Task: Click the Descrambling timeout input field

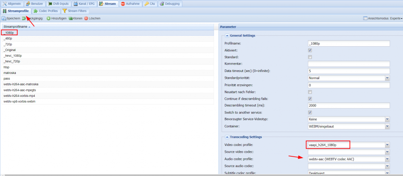Action: pyautogui.click(x=349, y=106)
